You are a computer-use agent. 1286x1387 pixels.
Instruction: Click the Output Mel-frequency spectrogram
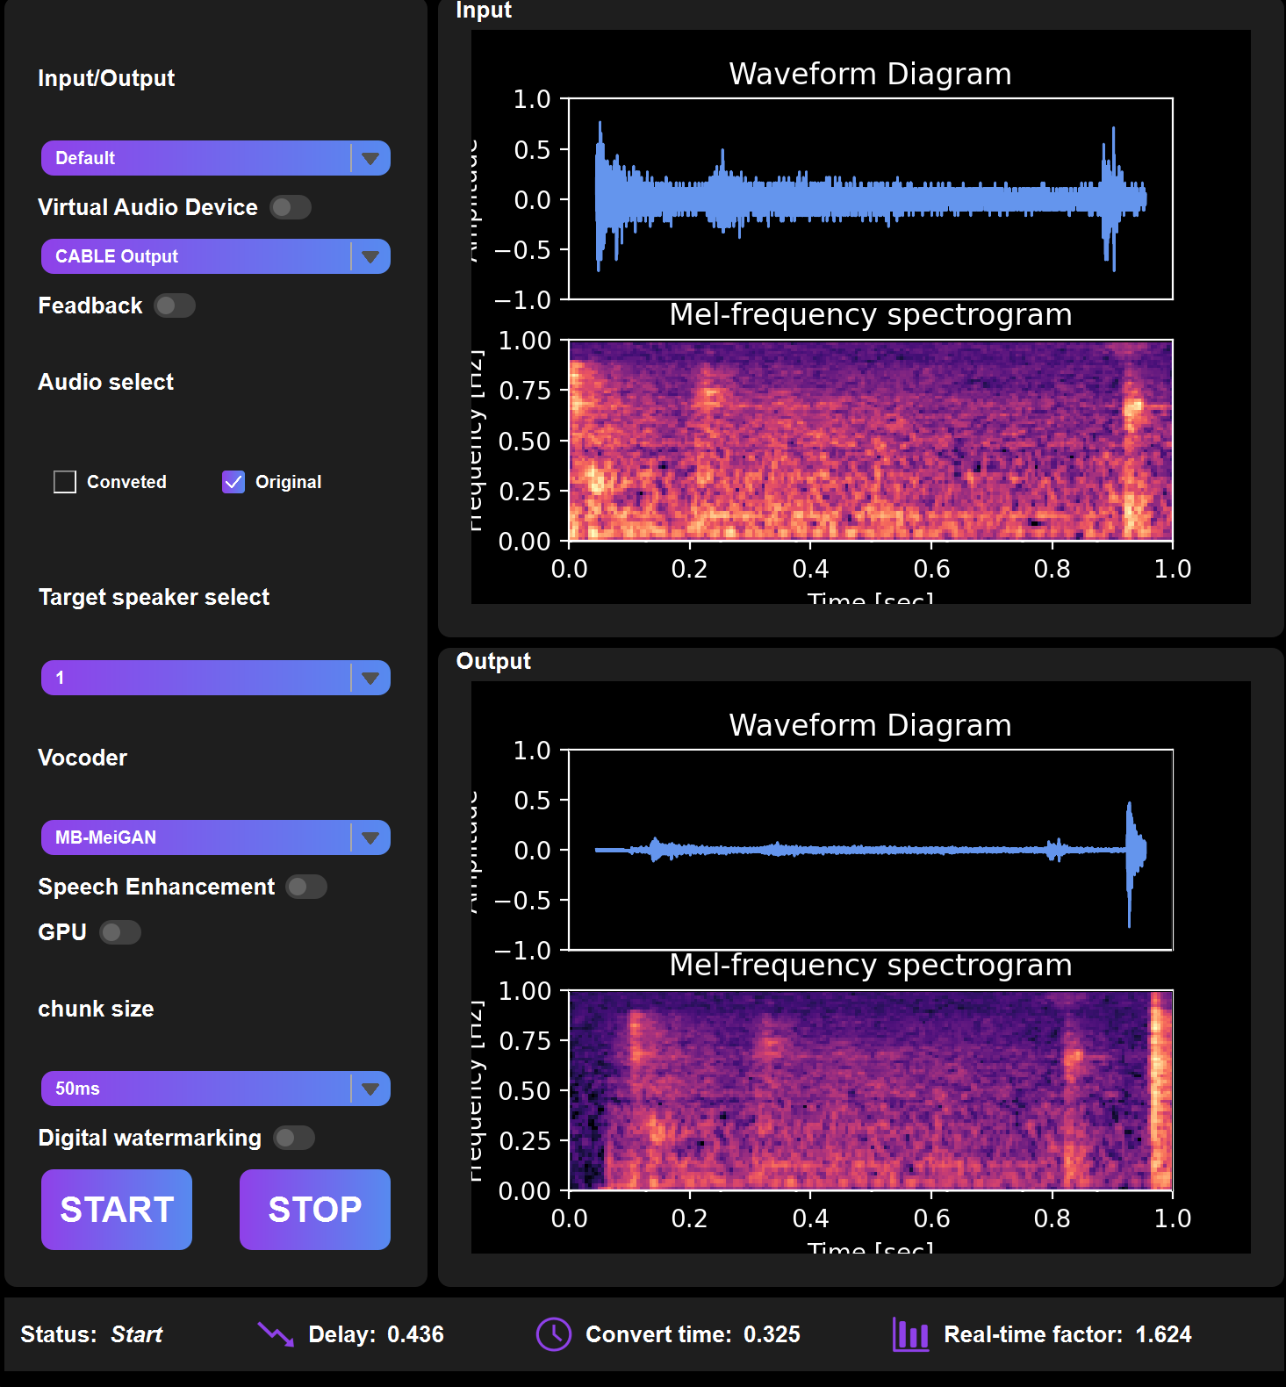[x=870, y=1090]
